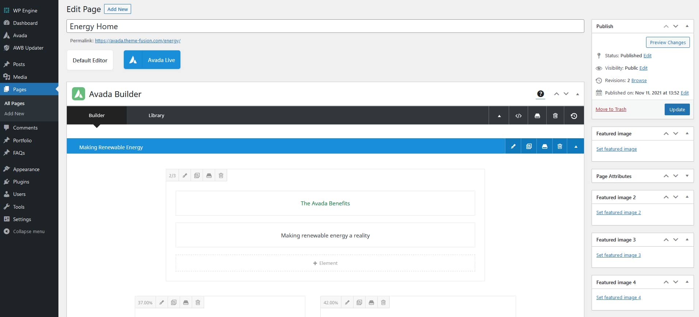Edit the Making Renewable Energy container
The width and height of the screenshot is (699, 317).
click(513, 146)
